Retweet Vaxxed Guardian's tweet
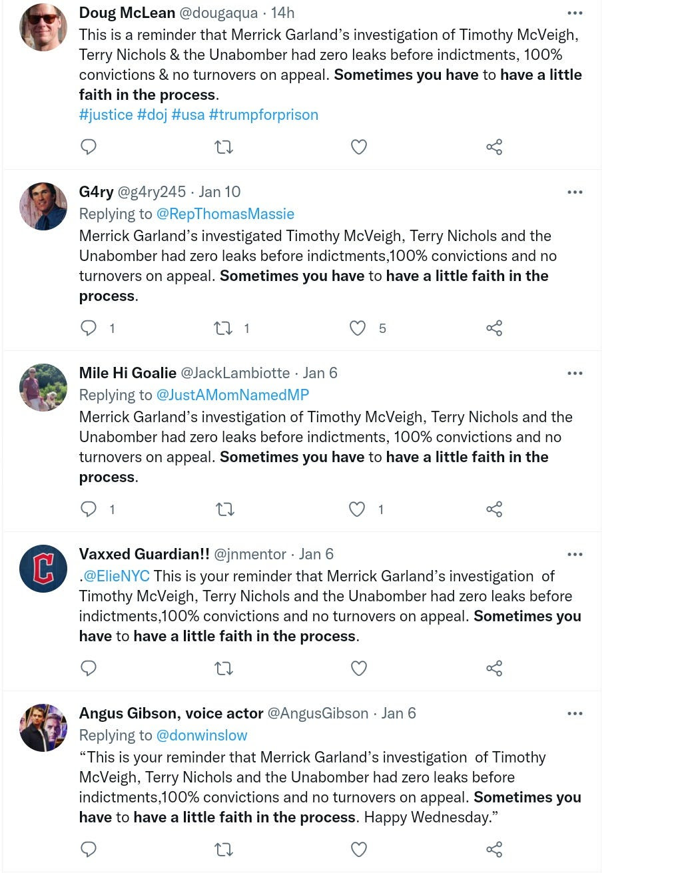Image resolution: width=676 pixels, height=873 pixels. 224,668
